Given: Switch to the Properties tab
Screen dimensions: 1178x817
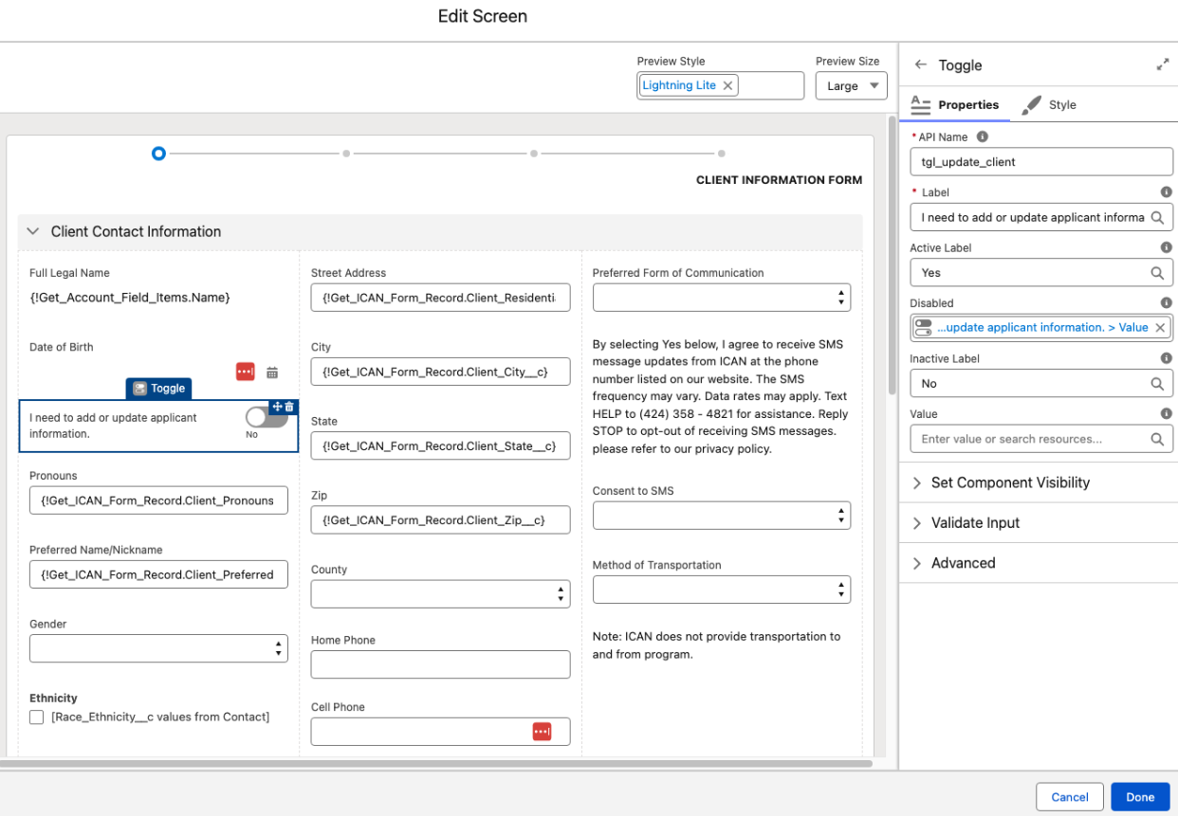Looking at the screenshot, I should point(954,105).
